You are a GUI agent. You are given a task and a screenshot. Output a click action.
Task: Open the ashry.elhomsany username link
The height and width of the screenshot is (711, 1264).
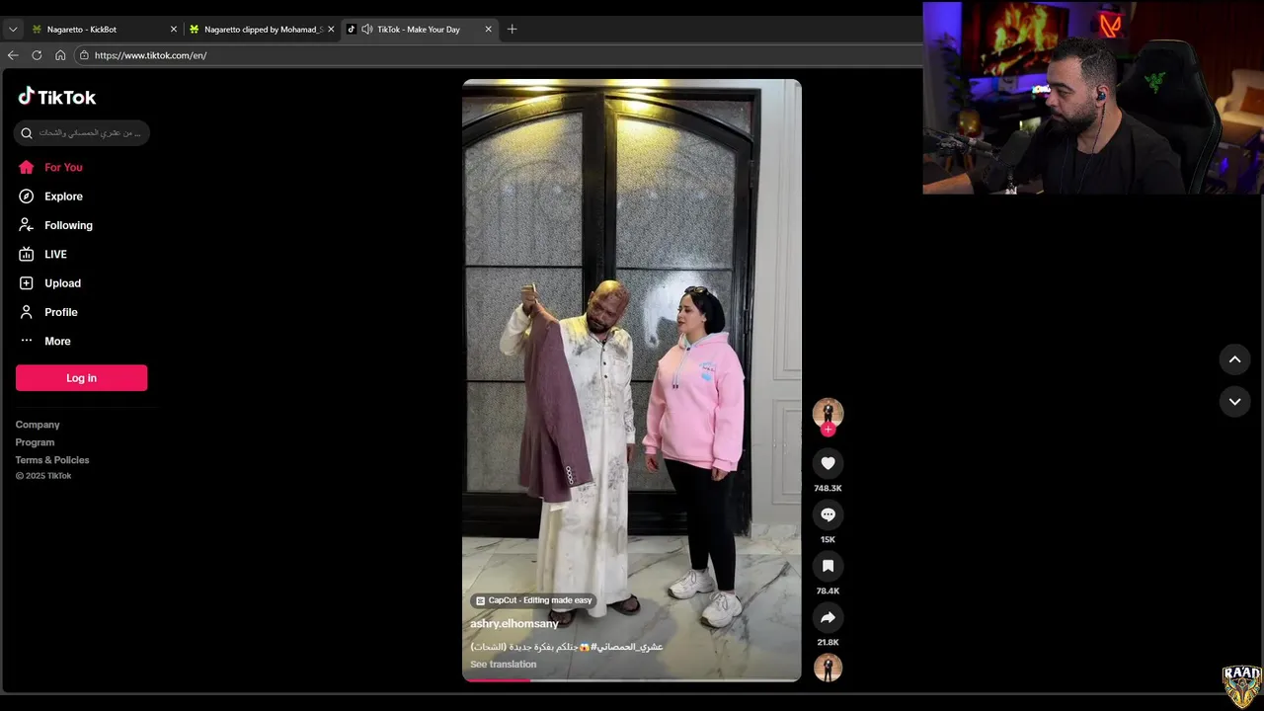514,624
